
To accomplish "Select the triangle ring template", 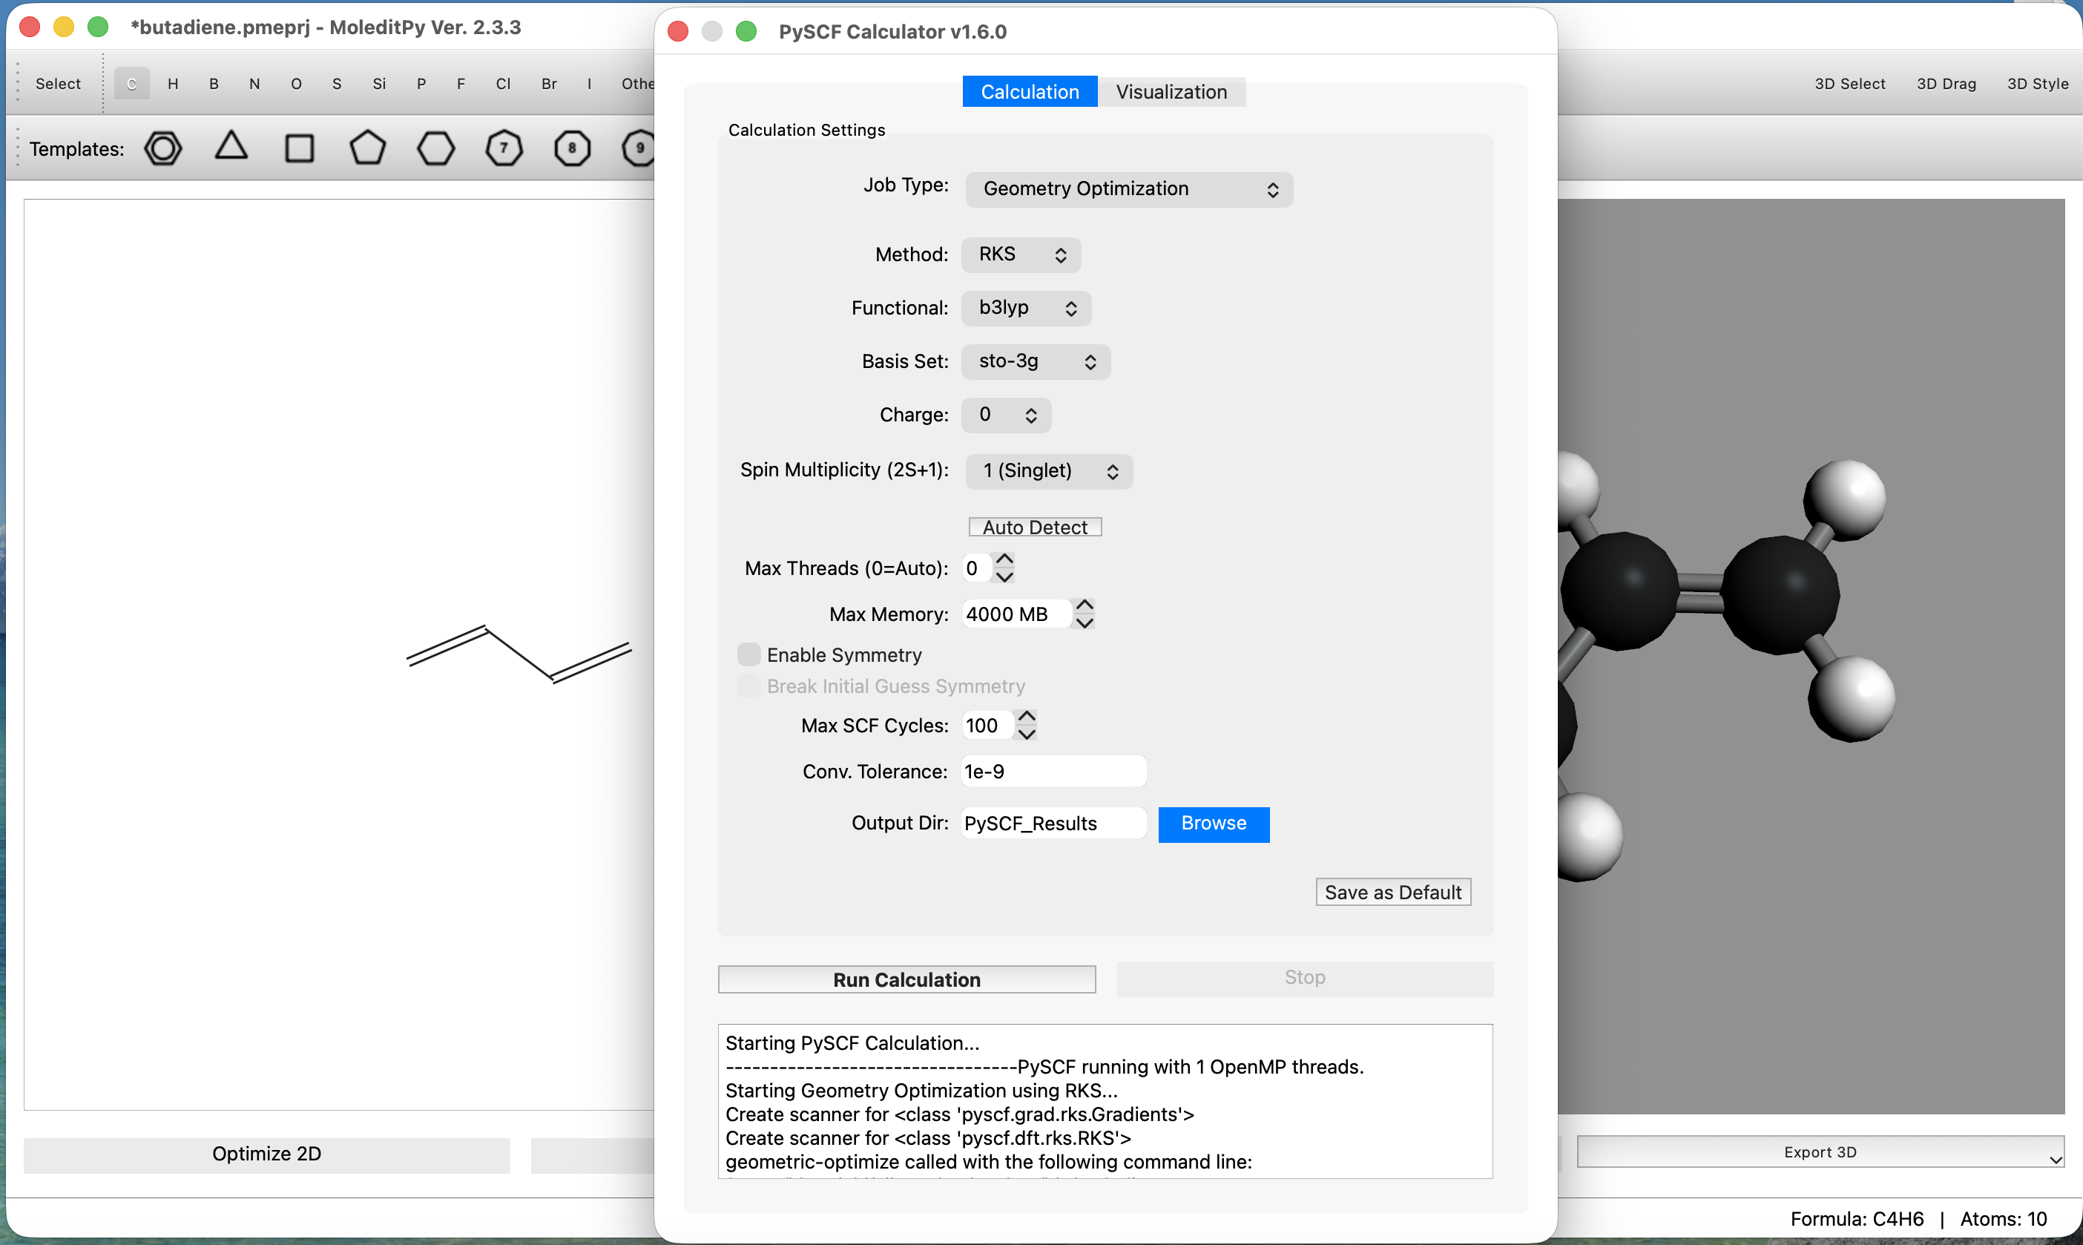I will click(231, 148).
